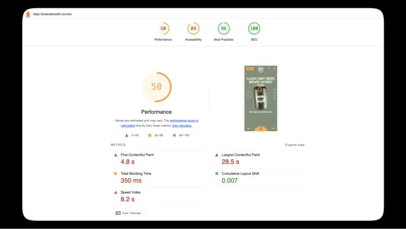Click the Expand view toggle
The height and width of the screenshot is (229, 406).
point(295,145)
